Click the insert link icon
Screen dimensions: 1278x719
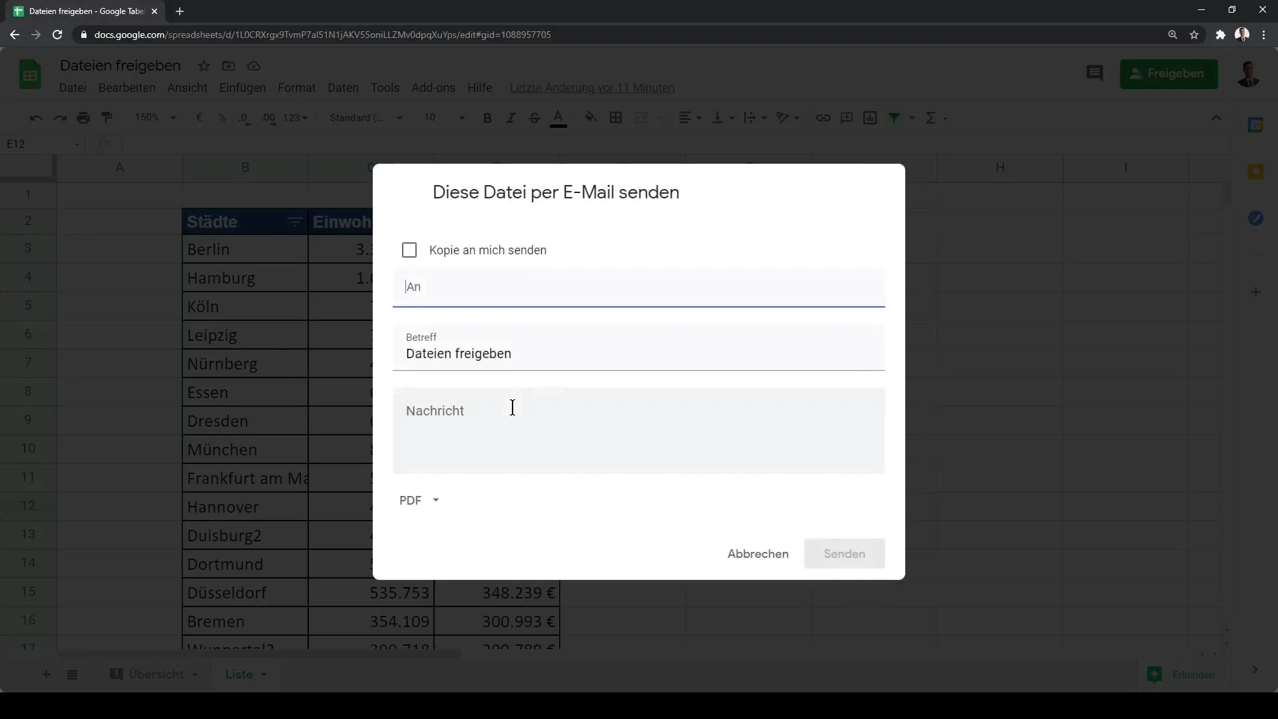(823, 118)
